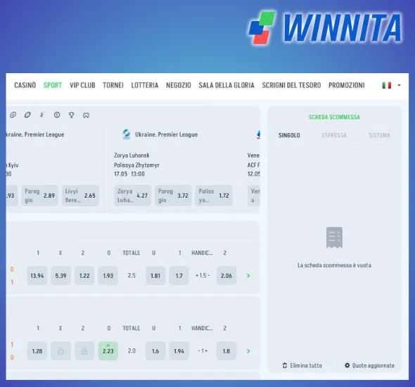This screenshot has width=415, height=387.
Task: Open the trophy category icon
Action: [x=72, y=115]
